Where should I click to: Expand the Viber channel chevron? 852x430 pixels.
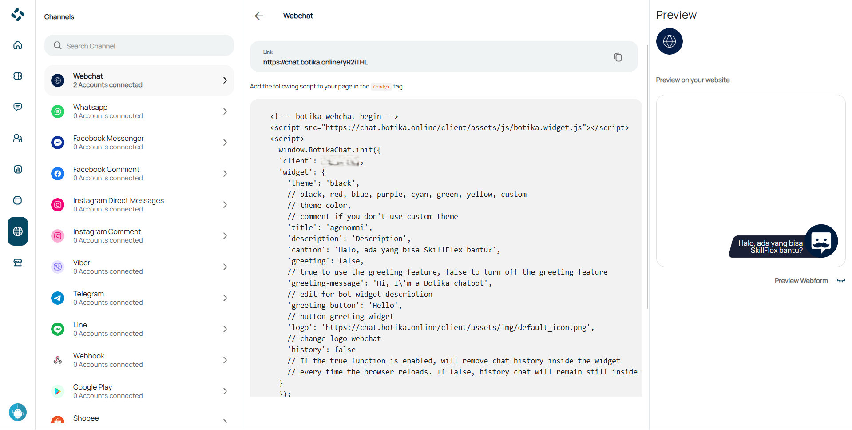coord(225,267)
